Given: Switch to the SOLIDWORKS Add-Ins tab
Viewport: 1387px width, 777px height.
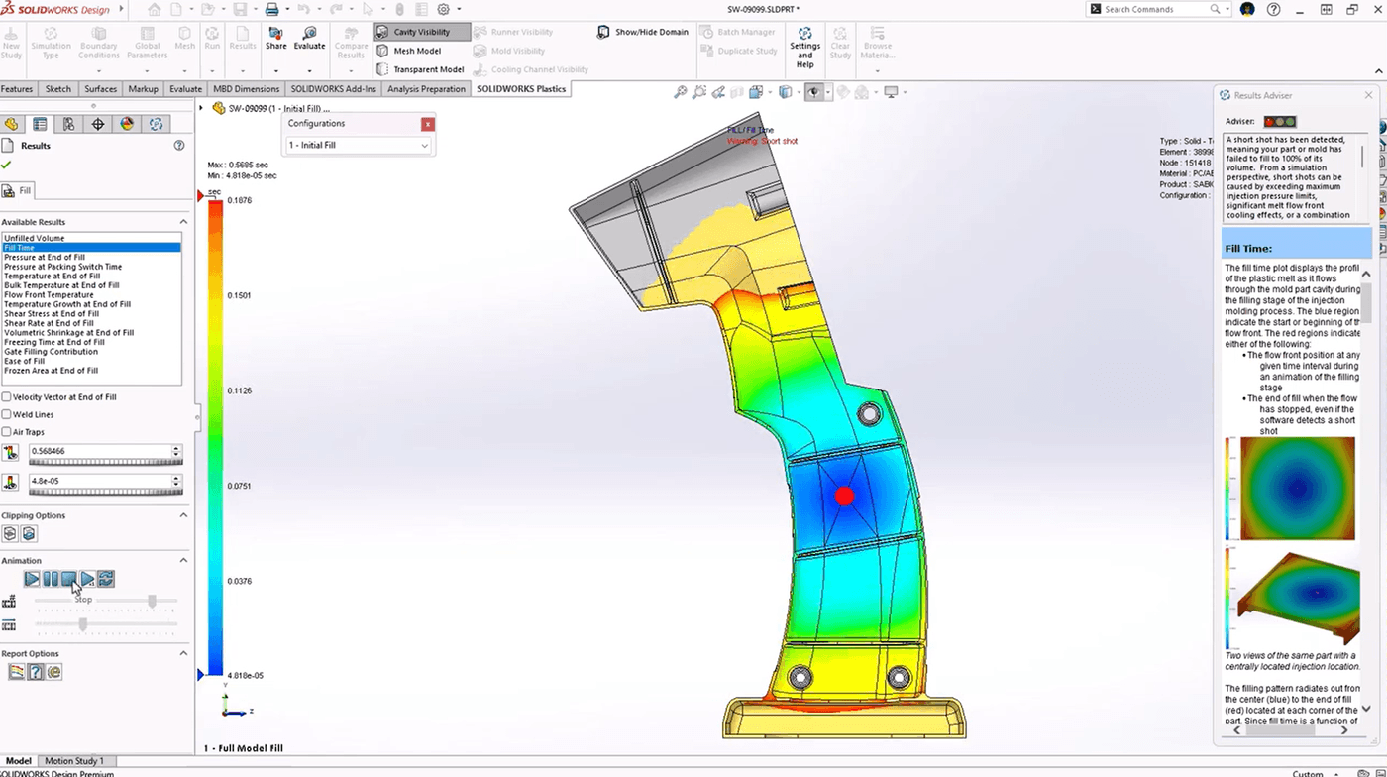Looking at the screenshot, I should [x=332, y=88].
